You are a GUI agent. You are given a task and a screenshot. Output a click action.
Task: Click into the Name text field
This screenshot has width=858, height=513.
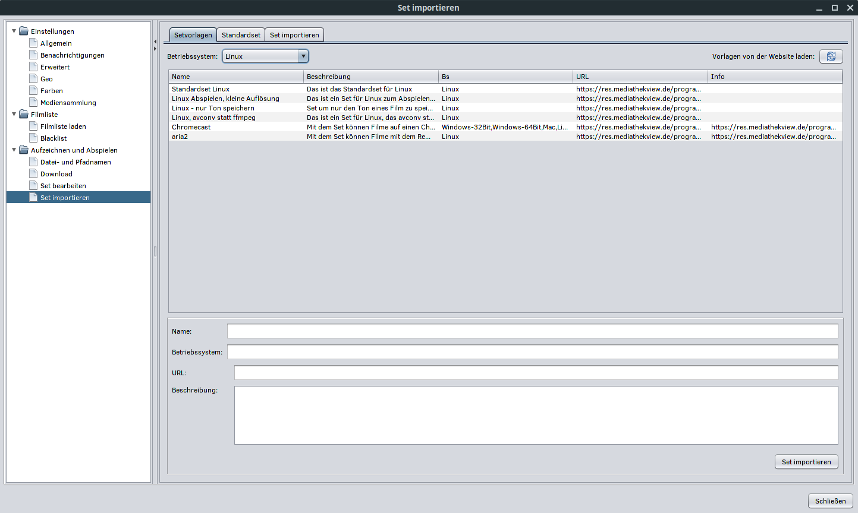(532, 331)
